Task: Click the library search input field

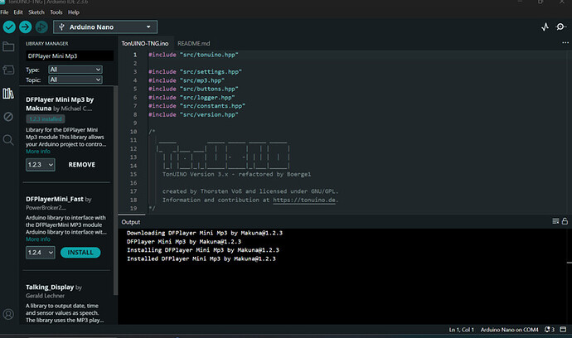Action: 69,56
